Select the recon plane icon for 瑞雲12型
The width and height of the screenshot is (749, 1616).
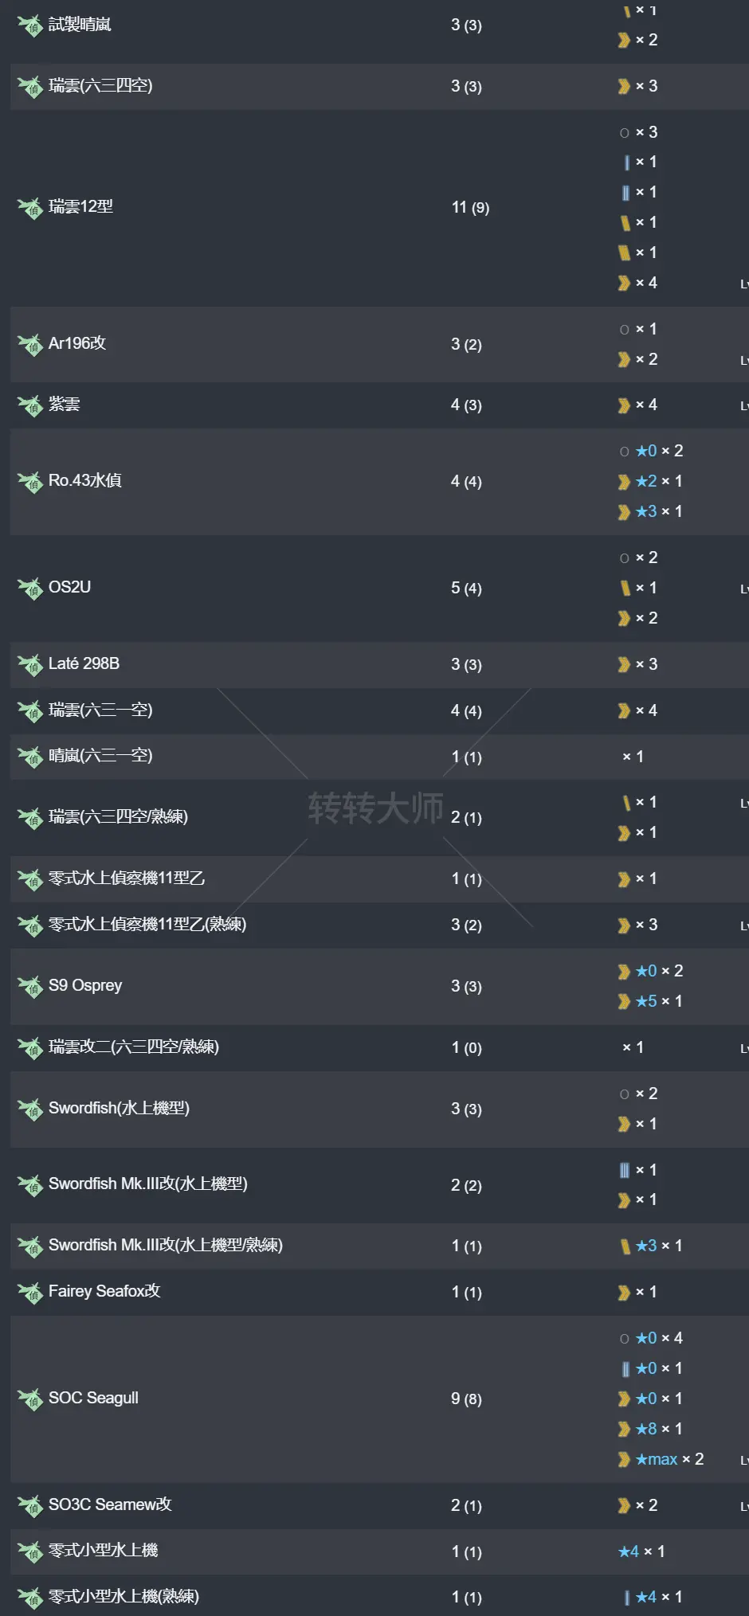coord(30,207)
